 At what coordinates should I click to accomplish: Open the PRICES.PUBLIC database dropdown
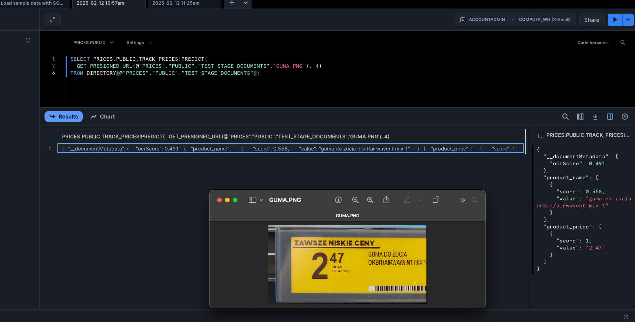(x=93, y=42)
